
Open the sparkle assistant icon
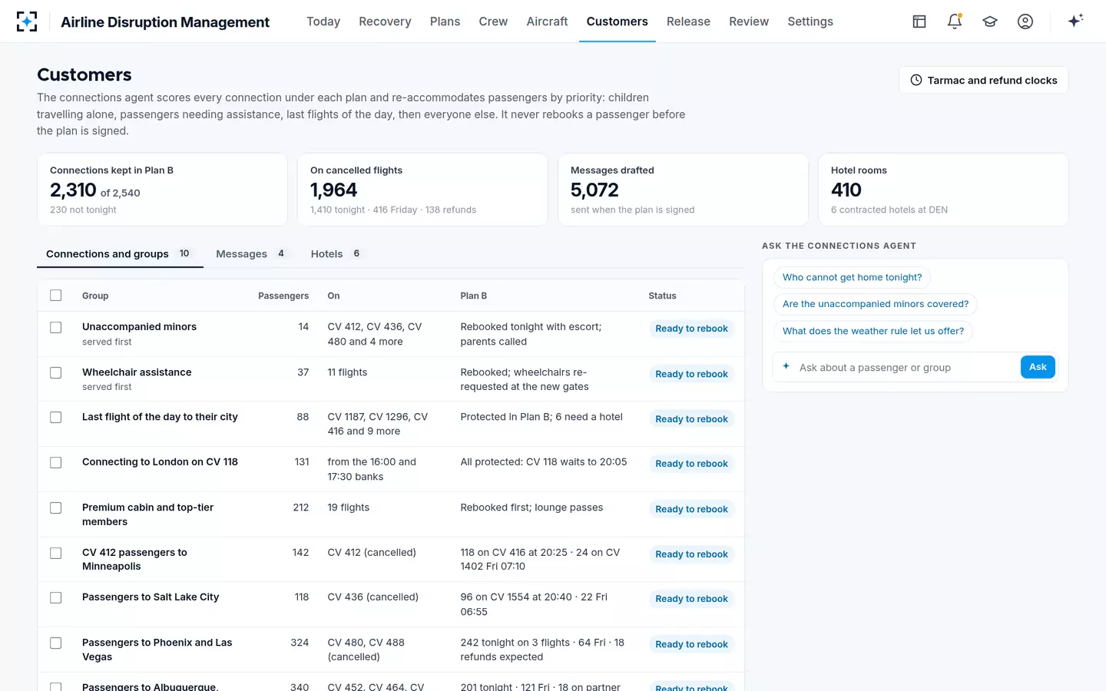click(x=1075, y=21)
